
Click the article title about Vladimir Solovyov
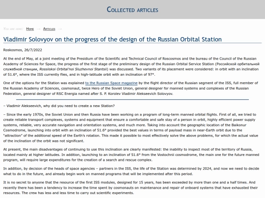click(x=112, y=40)
